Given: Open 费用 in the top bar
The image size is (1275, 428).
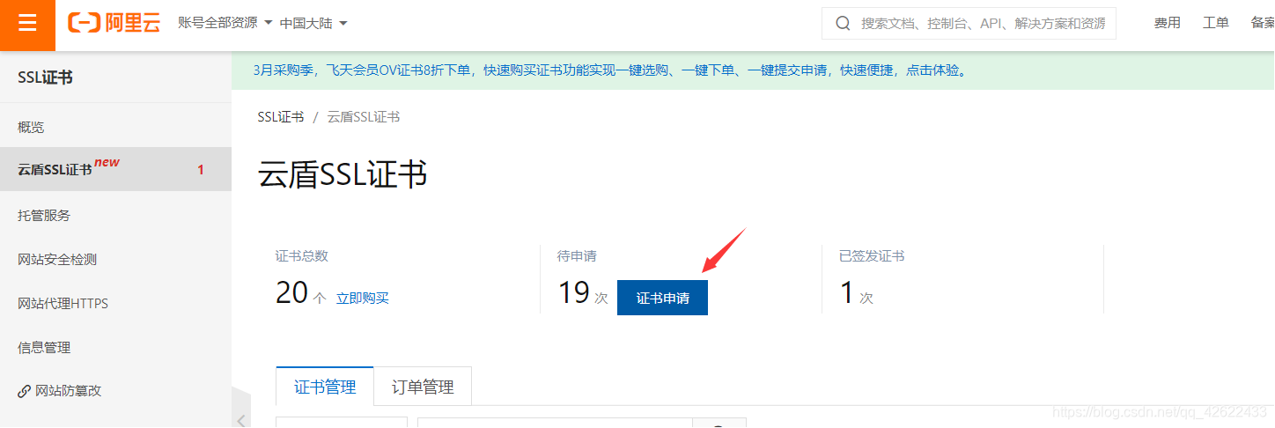Looking at the screenshot, I should pyautogui.click(x=1167, y=23).
